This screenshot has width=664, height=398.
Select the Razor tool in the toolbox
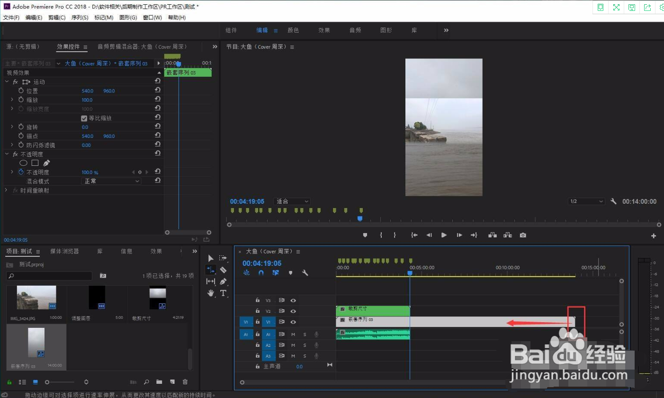point(223,270)
